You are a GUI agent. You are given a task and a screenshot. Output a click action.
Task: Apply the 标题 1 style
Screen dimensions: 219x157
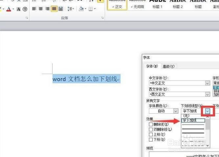157,5
